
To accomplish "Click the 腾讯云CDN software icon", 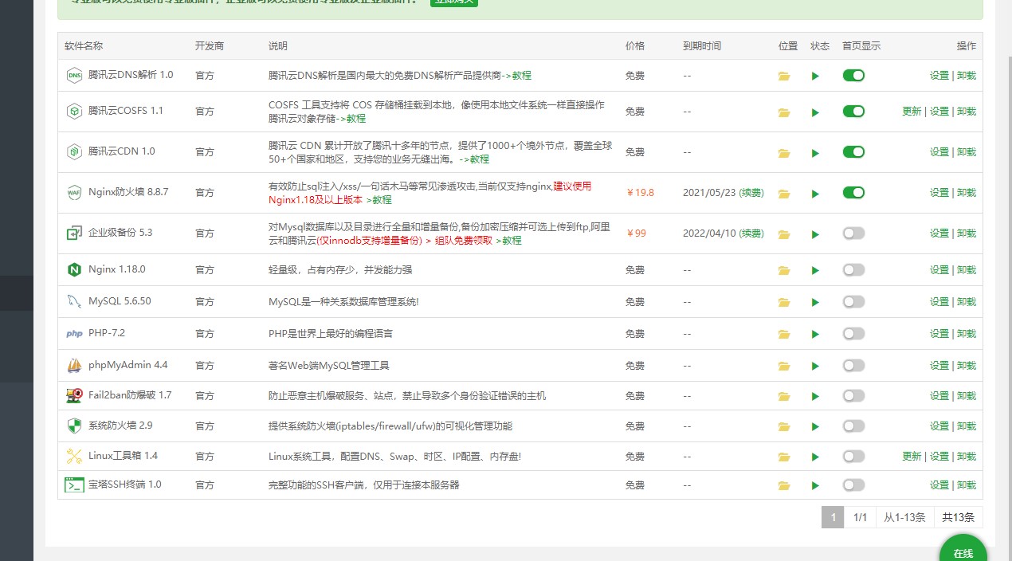I will point(74,151).
